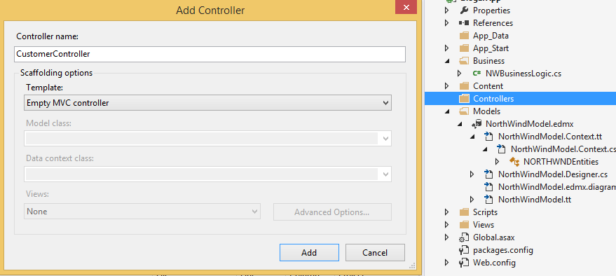Image resolution: width=616 pixels, height=276 pixels.
Task: Select the NWBusinessLogic.cs C# file icon
Action: 477,74
